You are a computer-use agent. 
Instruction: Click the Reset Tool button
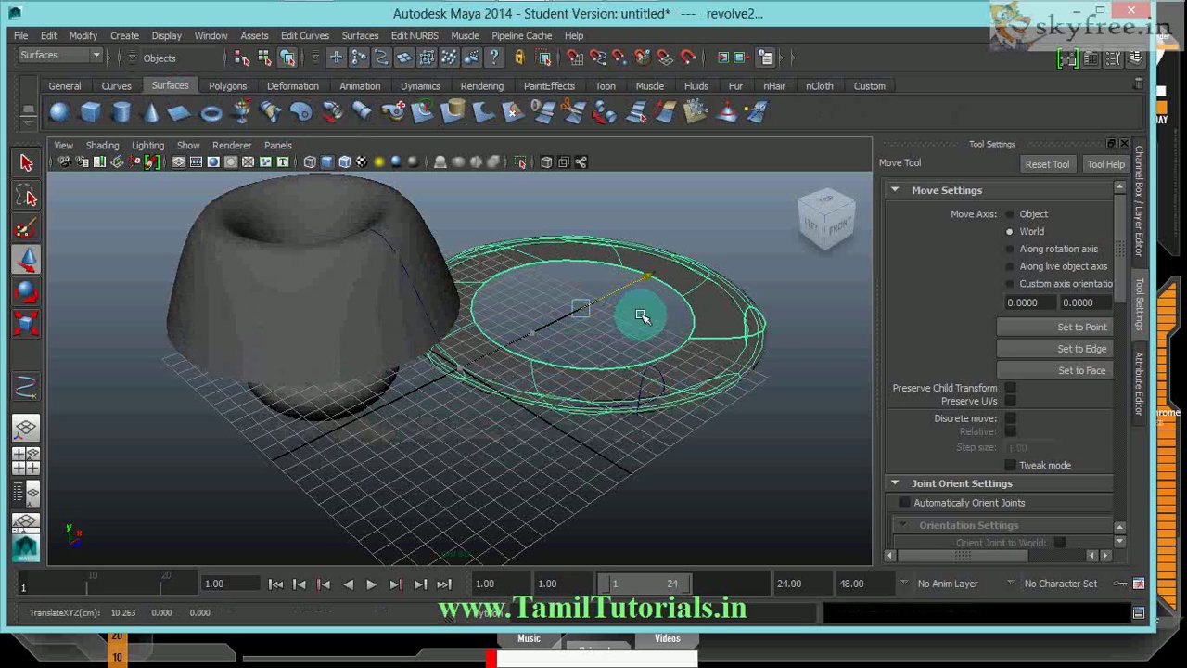tap(1047, 164)
